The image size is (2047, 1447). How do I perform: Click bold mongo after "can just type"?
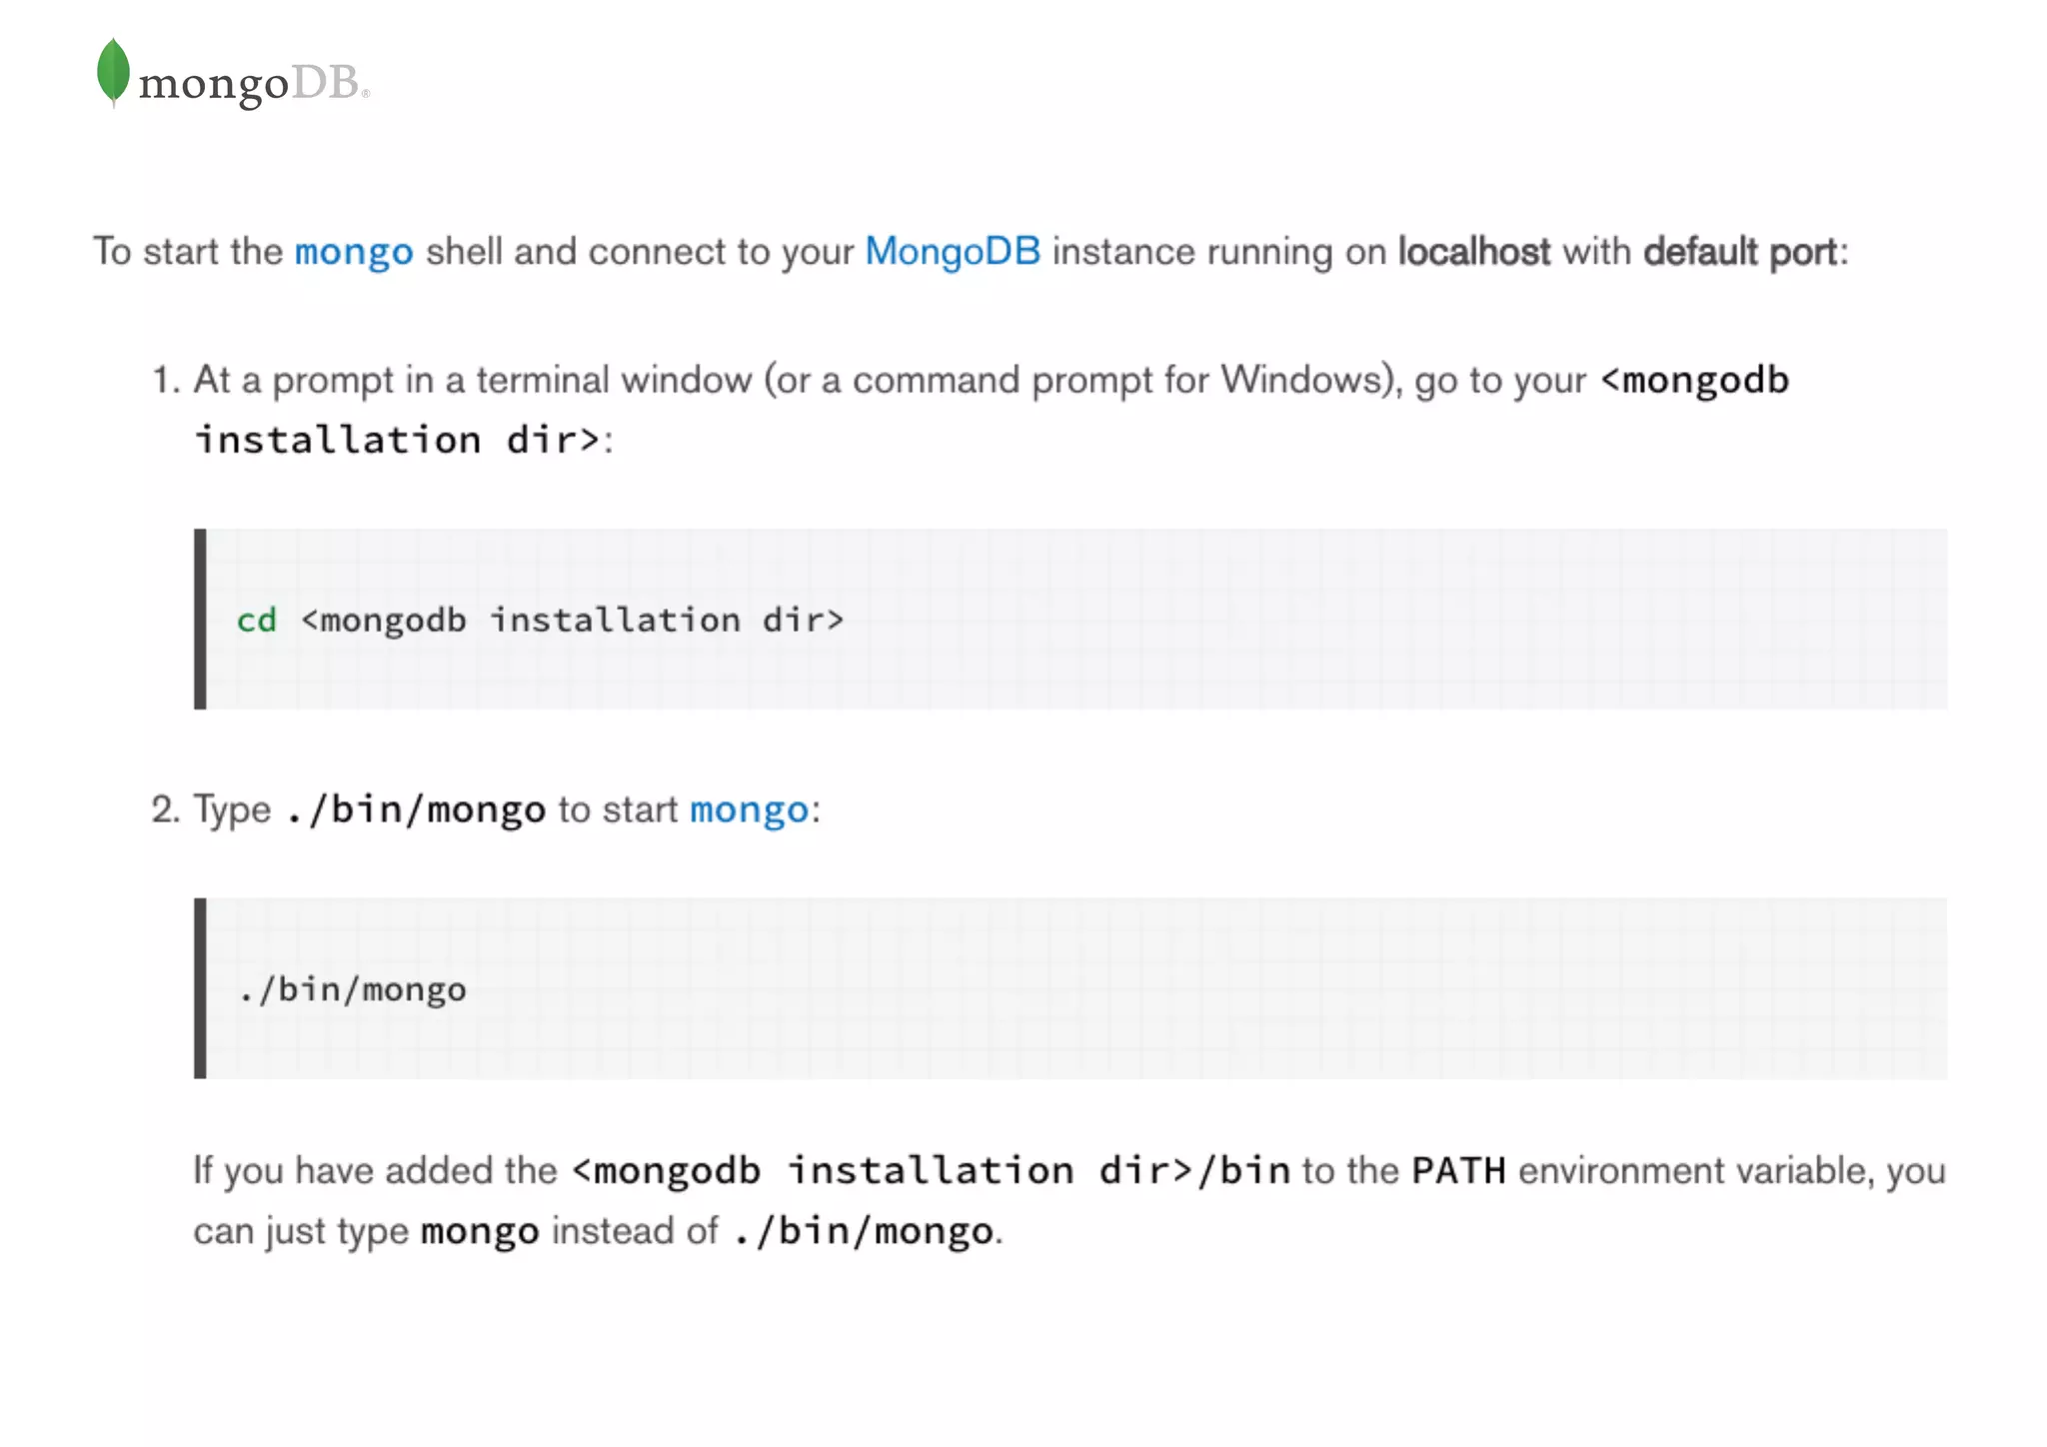coord(480,1231)
